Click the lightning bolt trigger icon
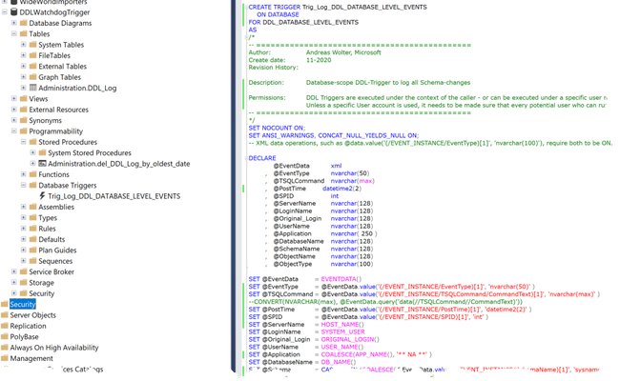The width and height of the screenshot is (620, 381). (x=42, y=195)
